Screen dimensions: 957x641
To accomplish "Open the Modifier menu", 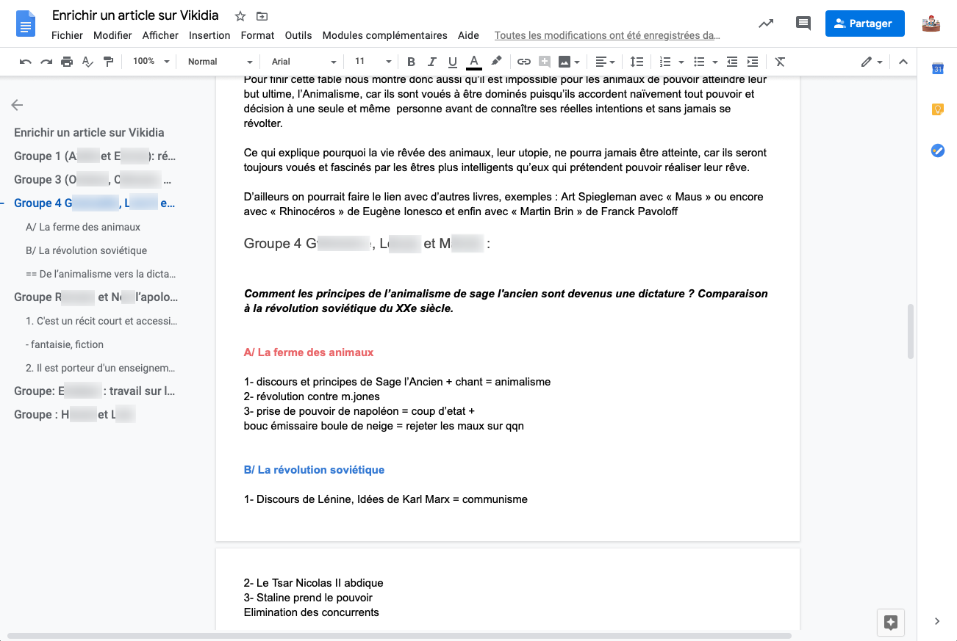I will click(x=112, y=35).
